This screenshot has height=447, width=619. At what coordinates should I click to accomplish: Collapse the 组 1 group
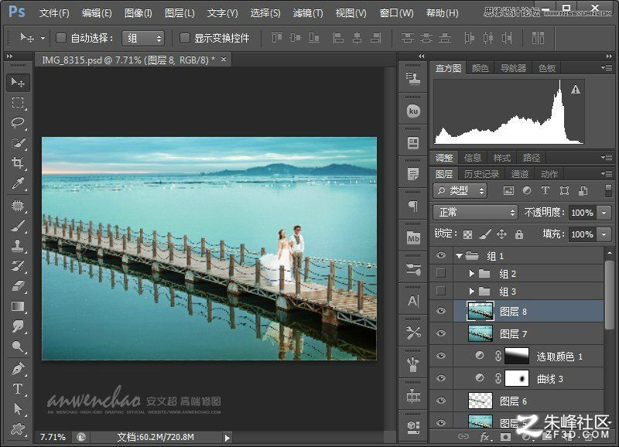click(x=459, y=256)
